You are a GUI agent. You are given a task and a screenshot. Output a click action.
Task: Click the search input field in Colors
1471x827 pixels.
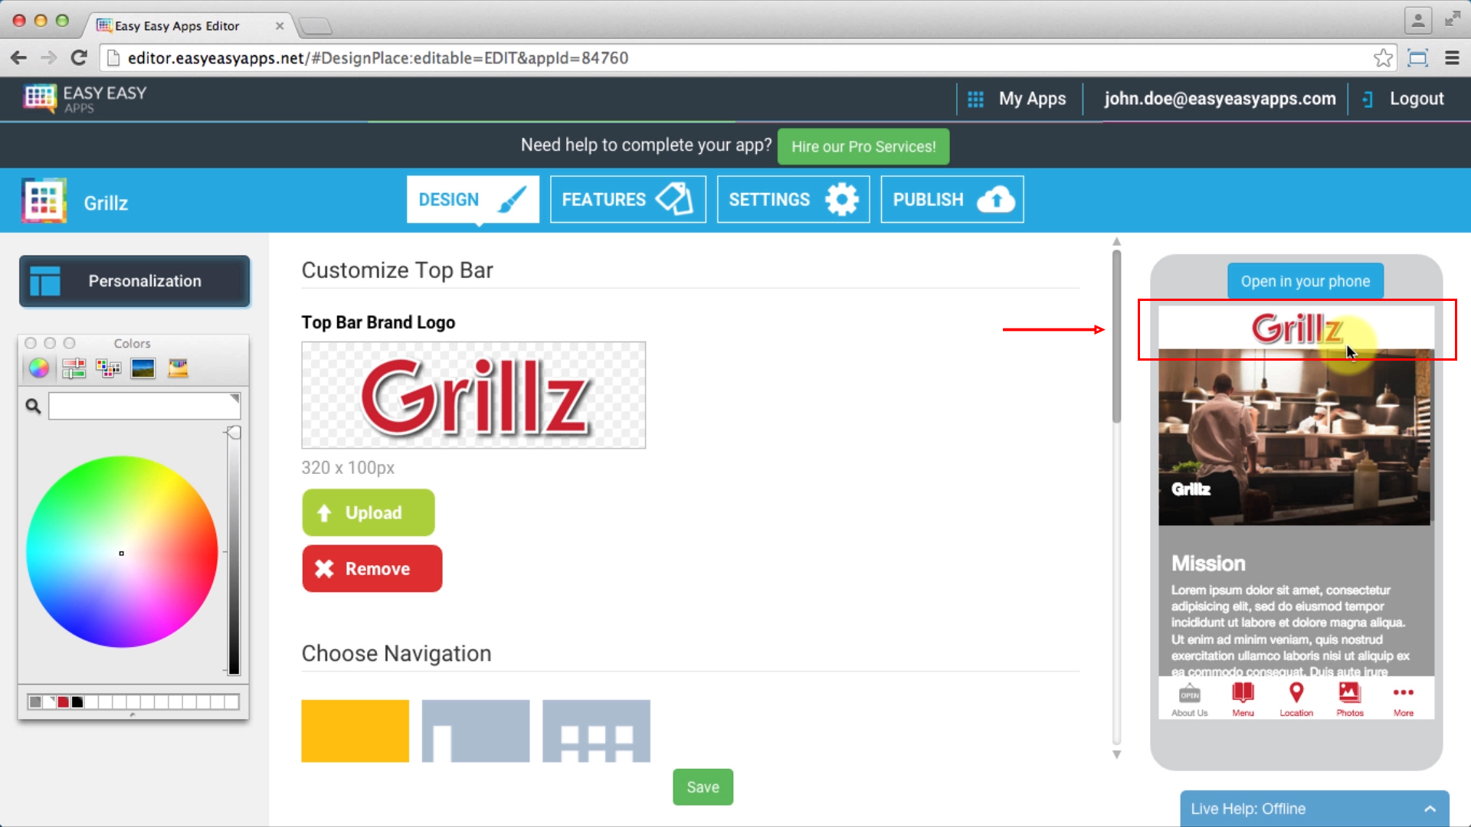pos(145,405)
